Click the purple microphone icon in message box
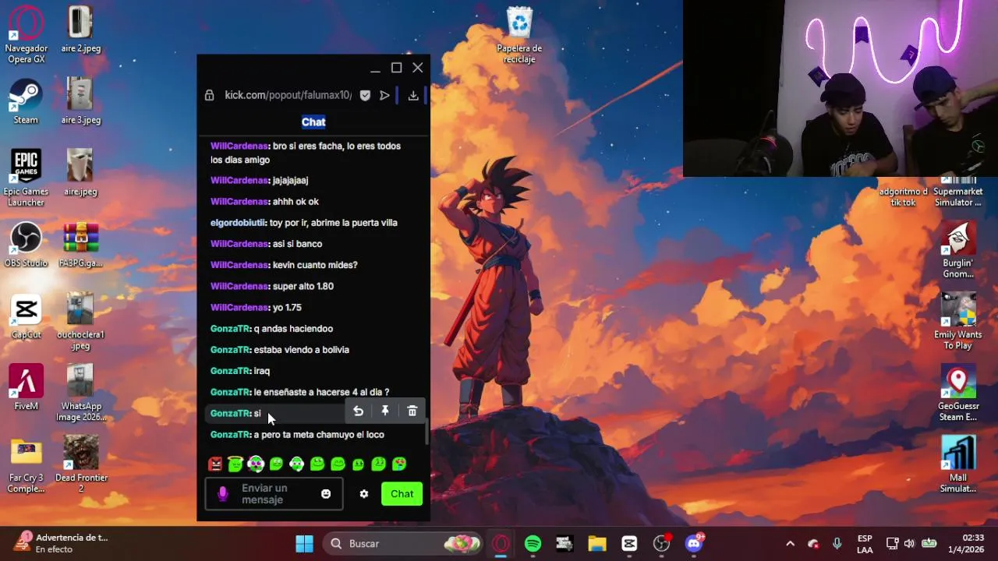 pos(222,494)
